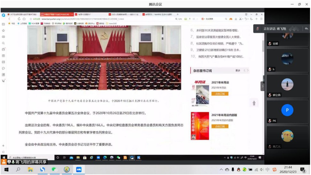Click the red 半月谈内部版 magazine cover

tap(200, 126)
